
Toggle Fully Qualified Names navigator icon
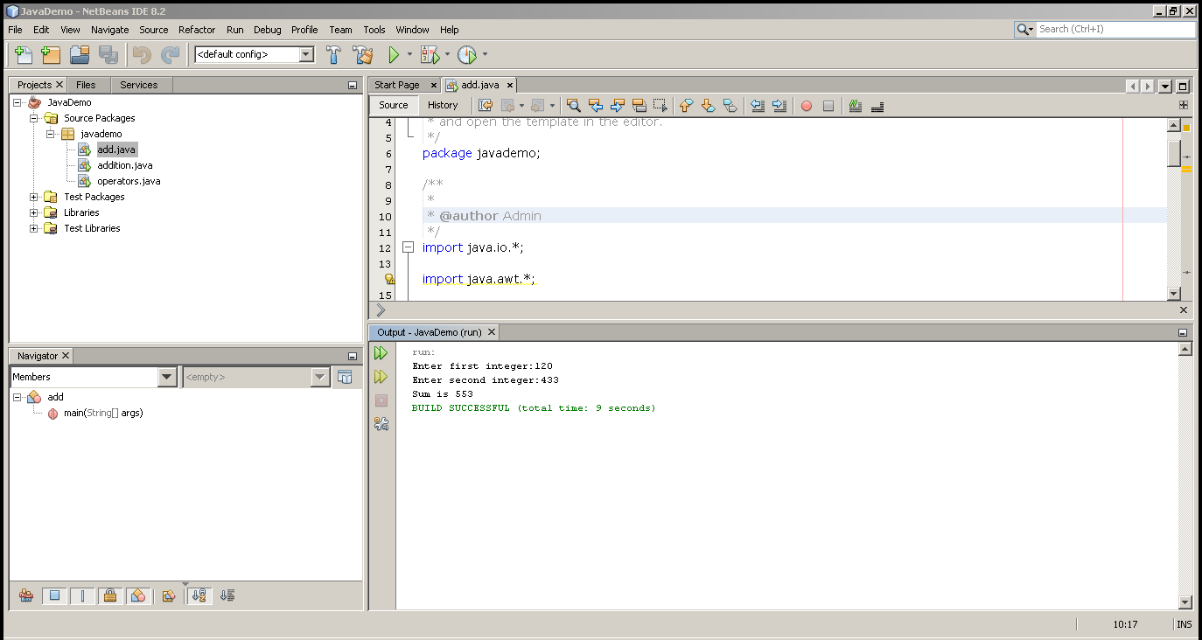coord(170,595)
